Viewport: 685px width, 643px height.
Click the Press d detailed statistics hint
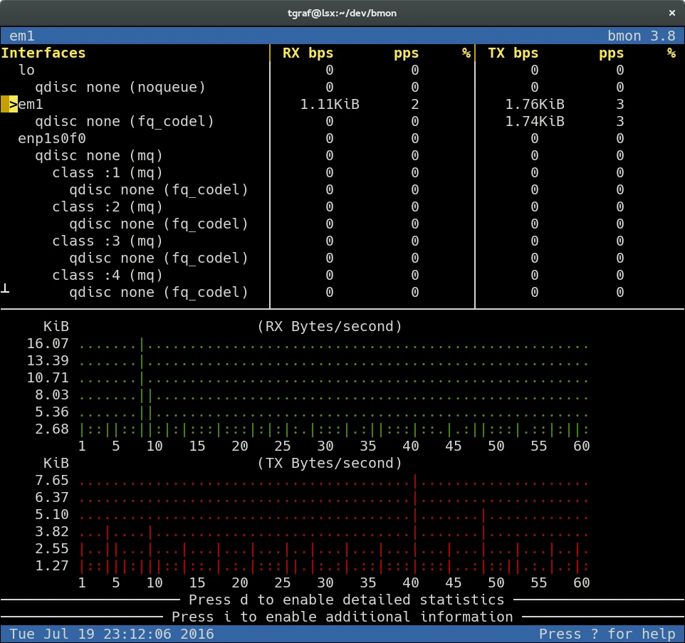pyautogui.click(x=347, y=600)
